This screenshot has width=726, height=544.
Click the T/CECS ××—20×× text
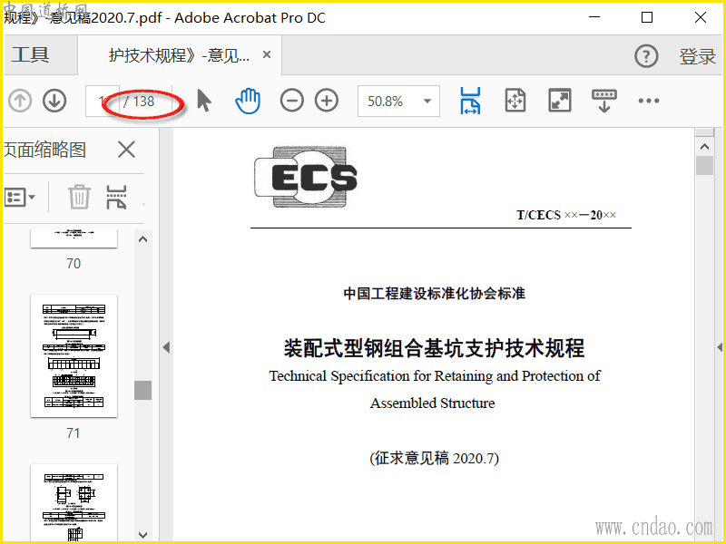[x=566, y=215]
